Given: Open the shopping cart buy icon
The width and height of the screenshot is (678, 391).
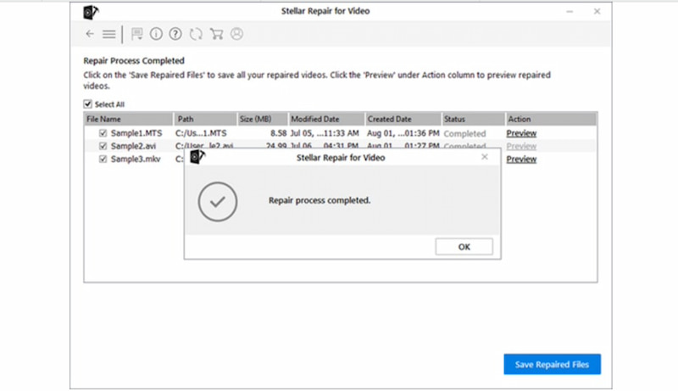Looking at the screenshot, I should (x=216, y=34).
